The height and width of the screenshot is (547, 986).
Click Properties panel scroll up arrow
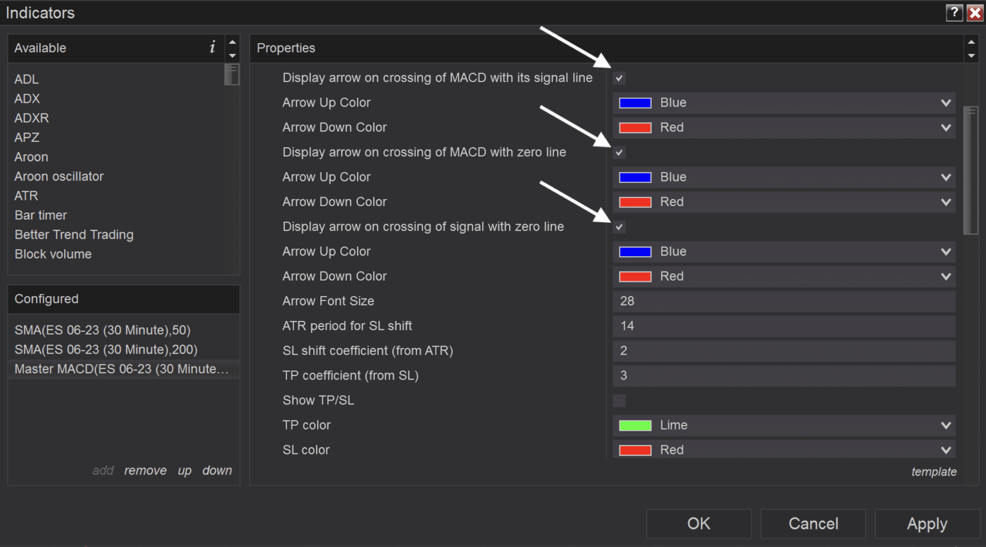[971, 42]
